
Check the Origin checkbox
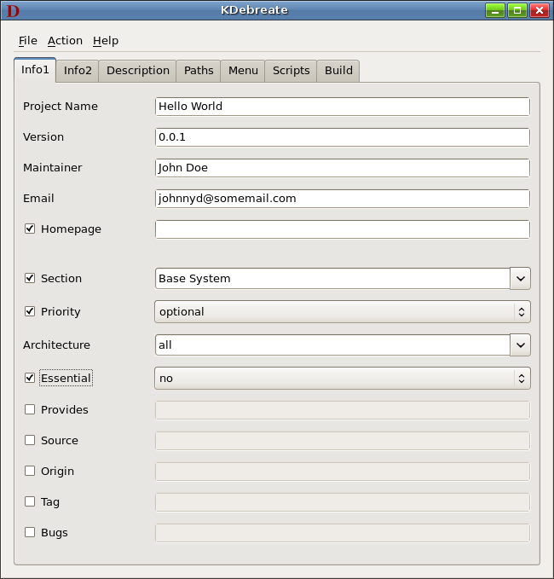tap(30, 471)
